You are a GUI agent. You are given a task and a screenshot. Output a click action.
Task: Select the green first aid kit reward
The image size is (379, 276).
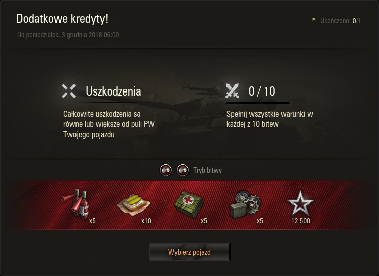coord(189,204)
